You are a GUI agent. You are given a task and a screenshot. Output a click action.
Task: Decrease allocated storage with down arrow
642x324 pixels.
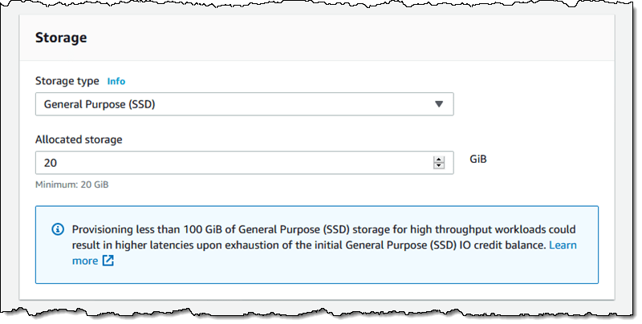coord(439,166)
